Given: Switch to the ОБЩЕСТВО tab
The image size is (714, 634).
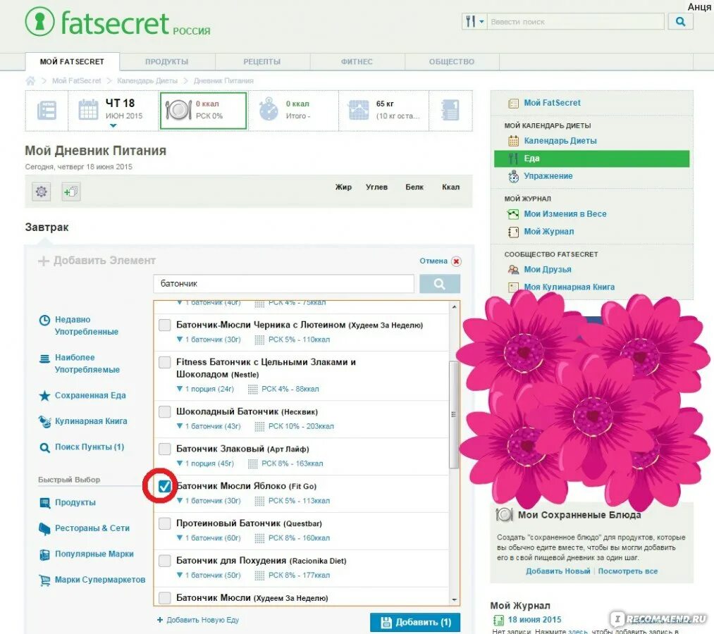Looking at the screenshot, I should 451,61.
